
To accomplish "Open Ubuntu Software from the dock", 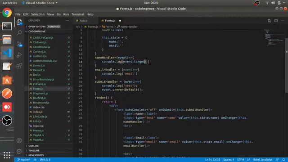I will [x=7, y=80].
